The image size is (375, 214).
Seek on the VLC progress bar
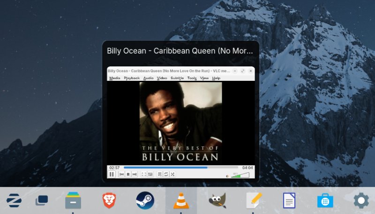tap(181, 168)
